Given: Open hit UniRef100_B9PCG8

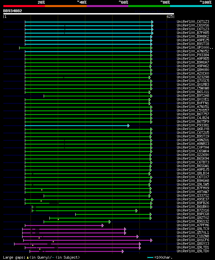Looking at the screenshot, I should [193, 214].
